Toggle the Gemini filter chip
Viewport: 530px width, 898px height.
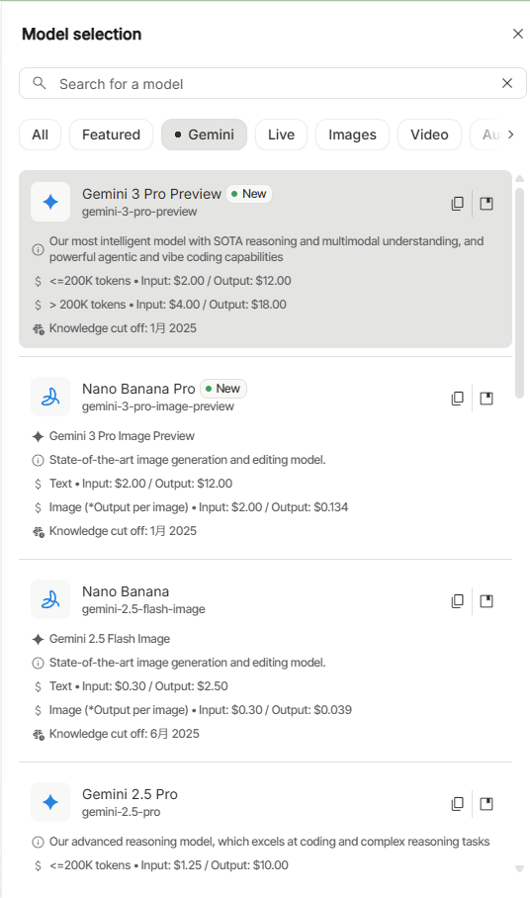click(x=205, y=135)
